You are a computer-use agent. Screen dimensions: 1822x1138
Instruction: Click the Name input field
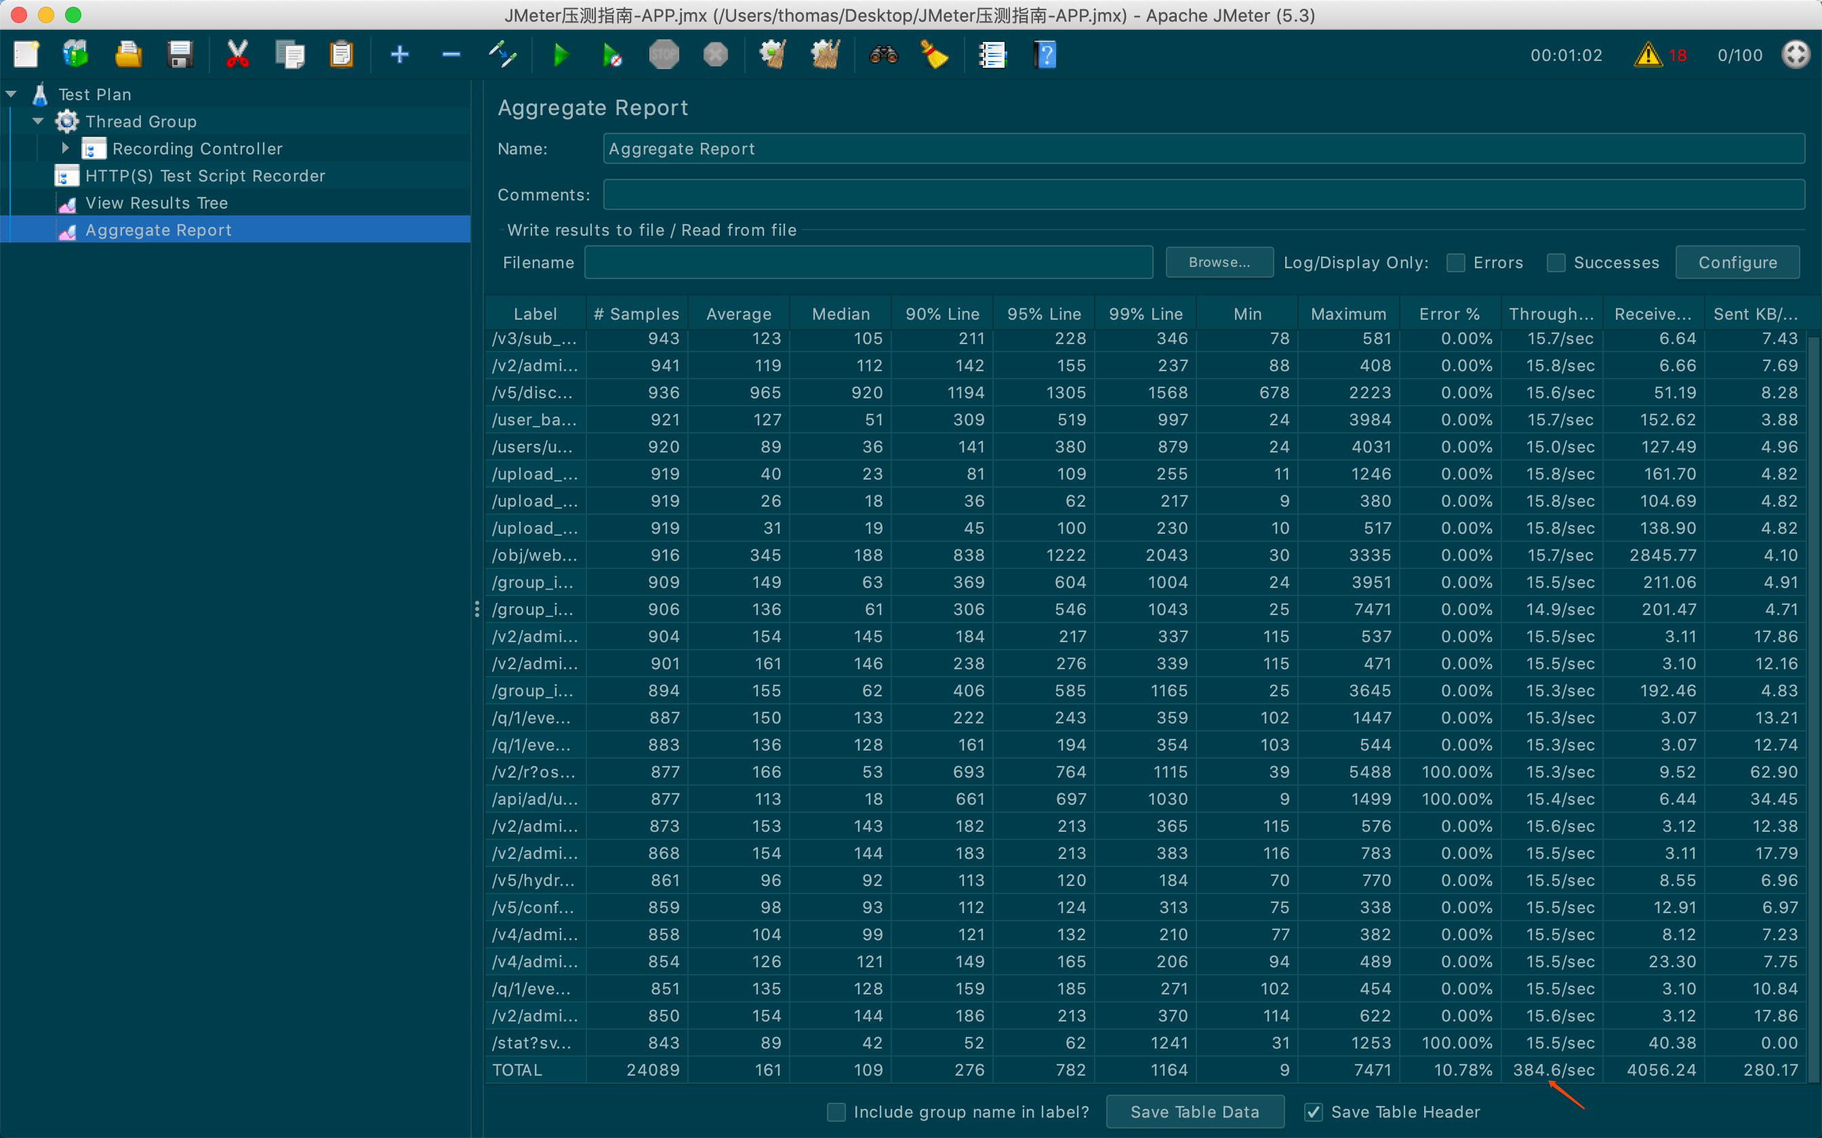1204,148
